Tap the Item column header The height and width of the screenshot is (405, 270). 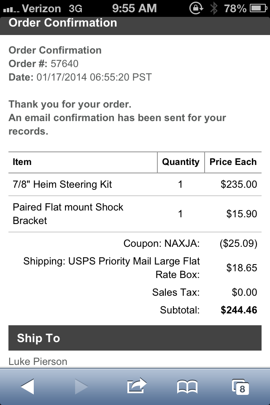tap(22, 162)
